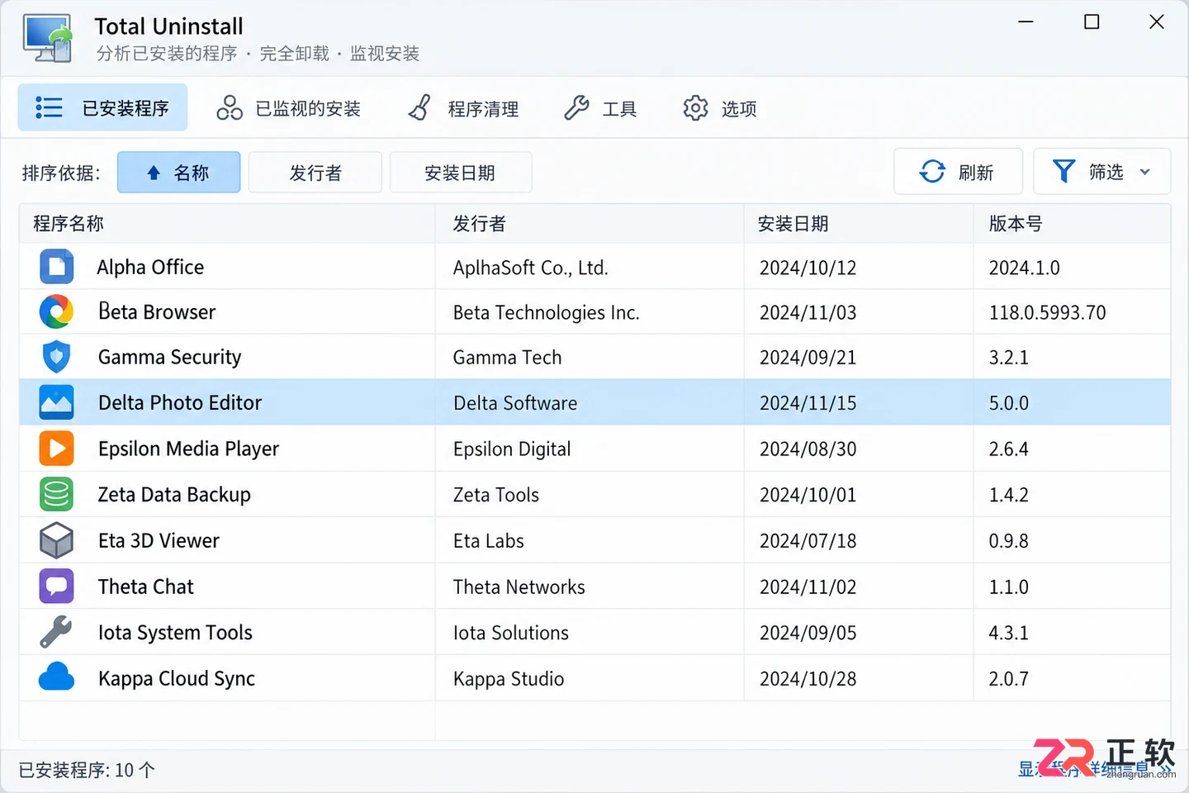
Task: Click the broom icon for 程序清理
Action: 419,107
